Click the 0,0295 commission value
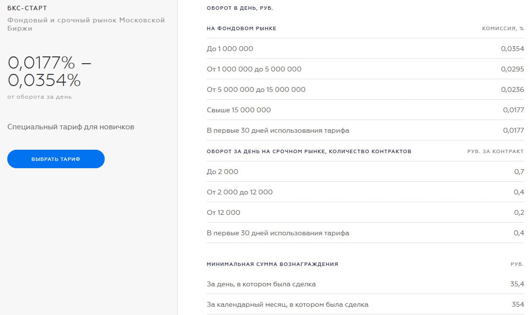530x315 pixels. tap(512, 69)
